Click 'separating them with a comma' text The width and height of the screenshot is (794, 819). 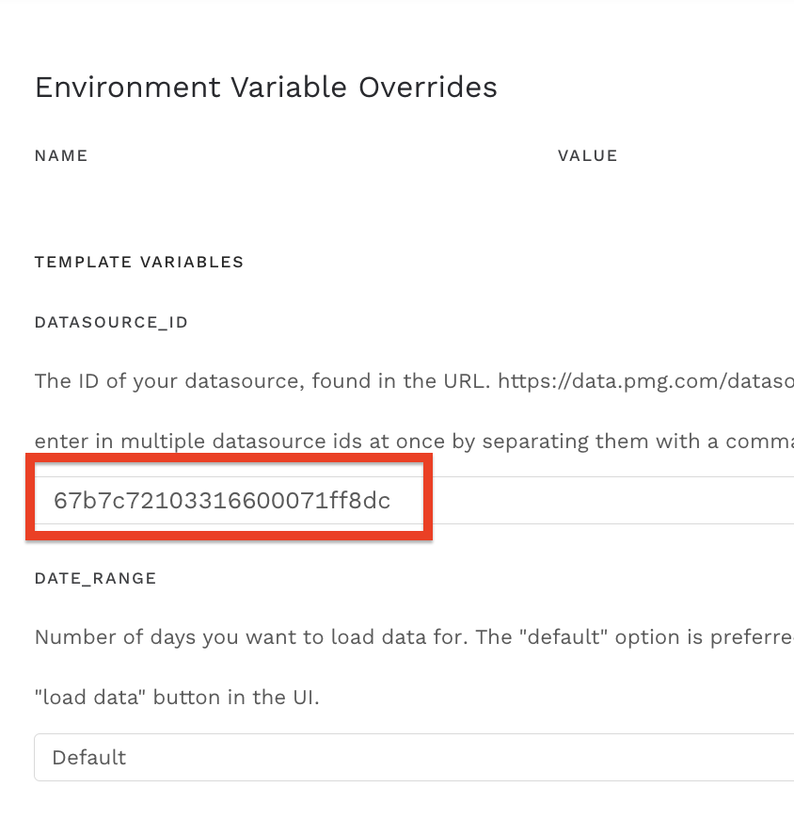point(668,441)
